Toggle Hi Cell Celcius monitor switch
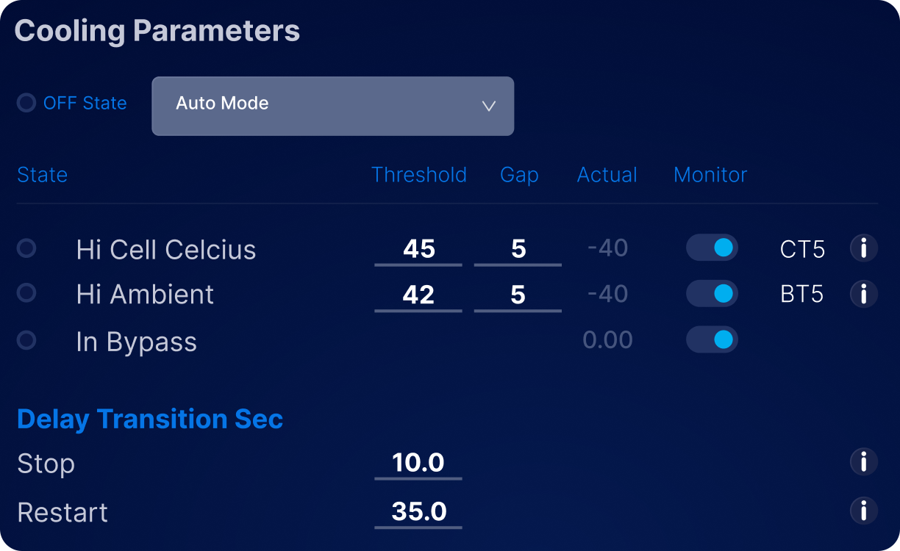 (712, 248)
